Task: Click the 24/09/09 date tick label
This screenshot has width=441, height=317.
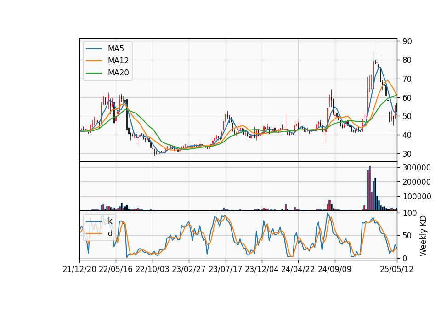Action: click(335, 269)
